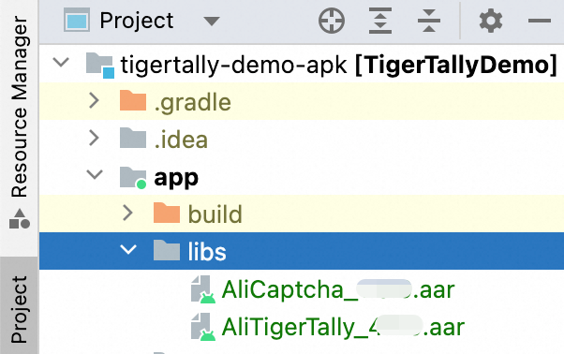This screenshot has height=354, width=564.
Task: Select the app module folder
Action: pos(176,178)
